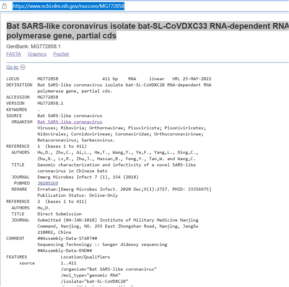Click the COMMENT field label
The image size is (289, 287).
click(x=15, y=238)
